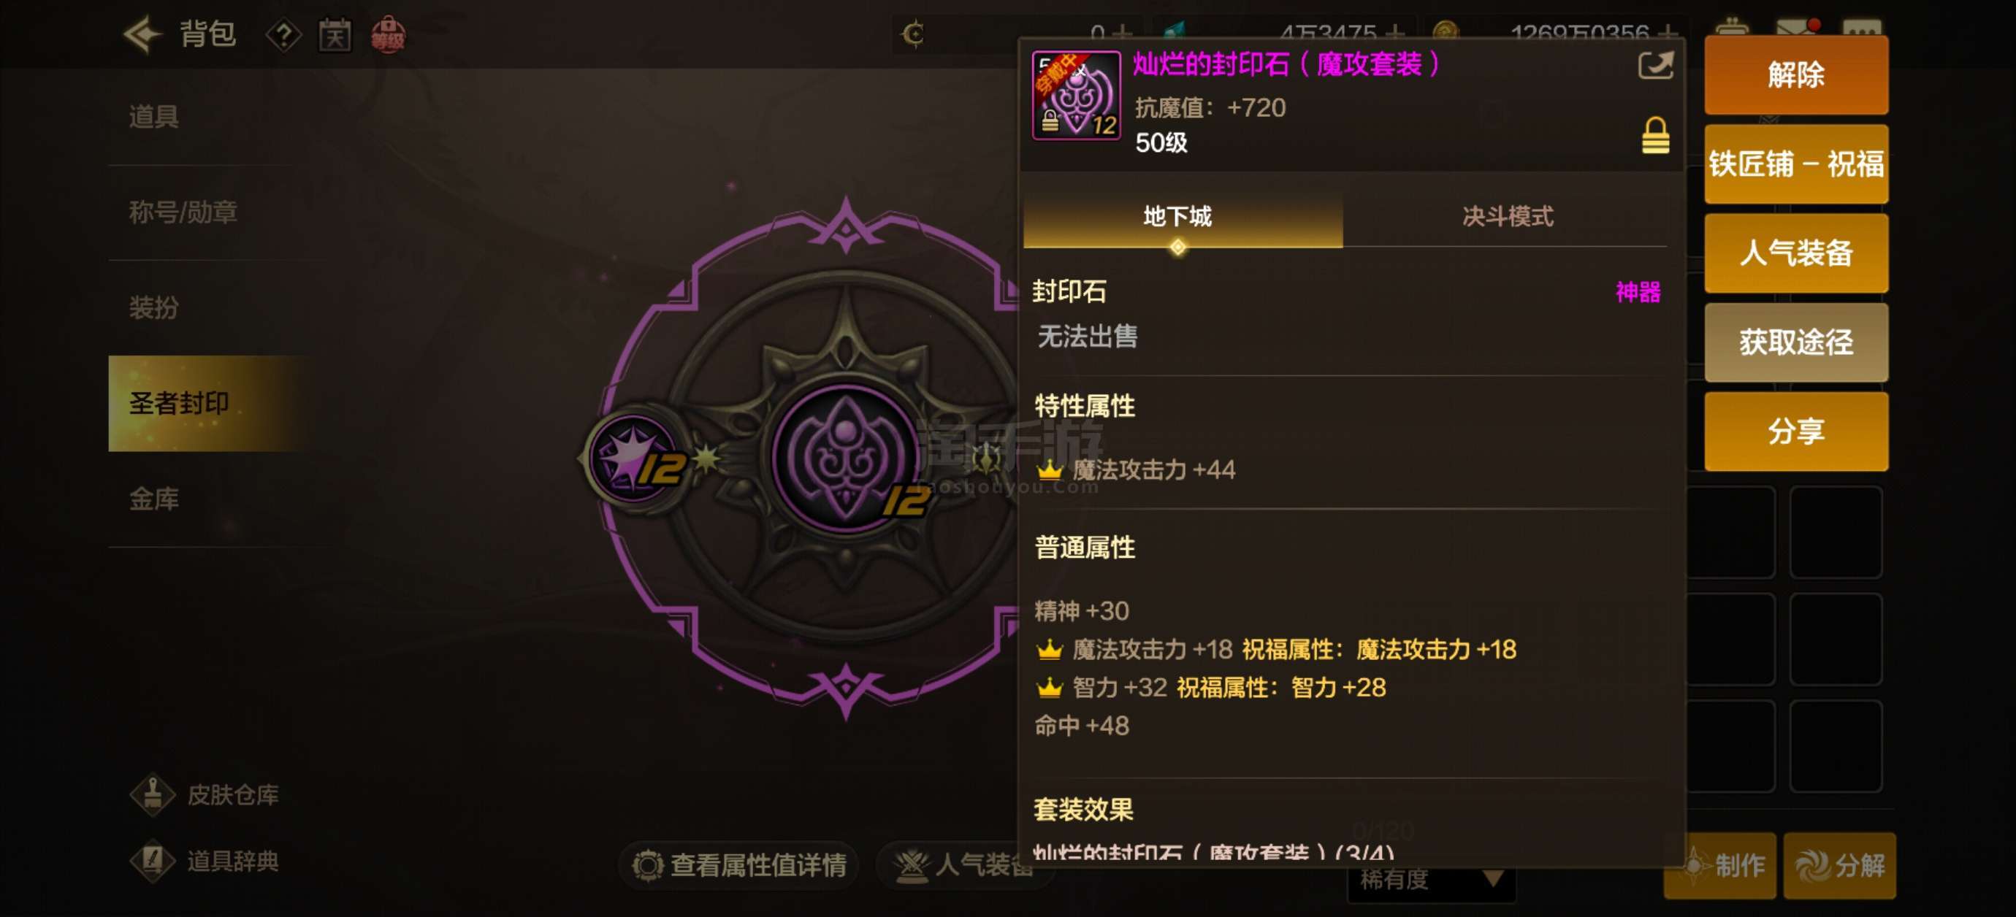Expand the 稀有度 dropdown
This screenshot has width=2016, height=917.
1431,880
